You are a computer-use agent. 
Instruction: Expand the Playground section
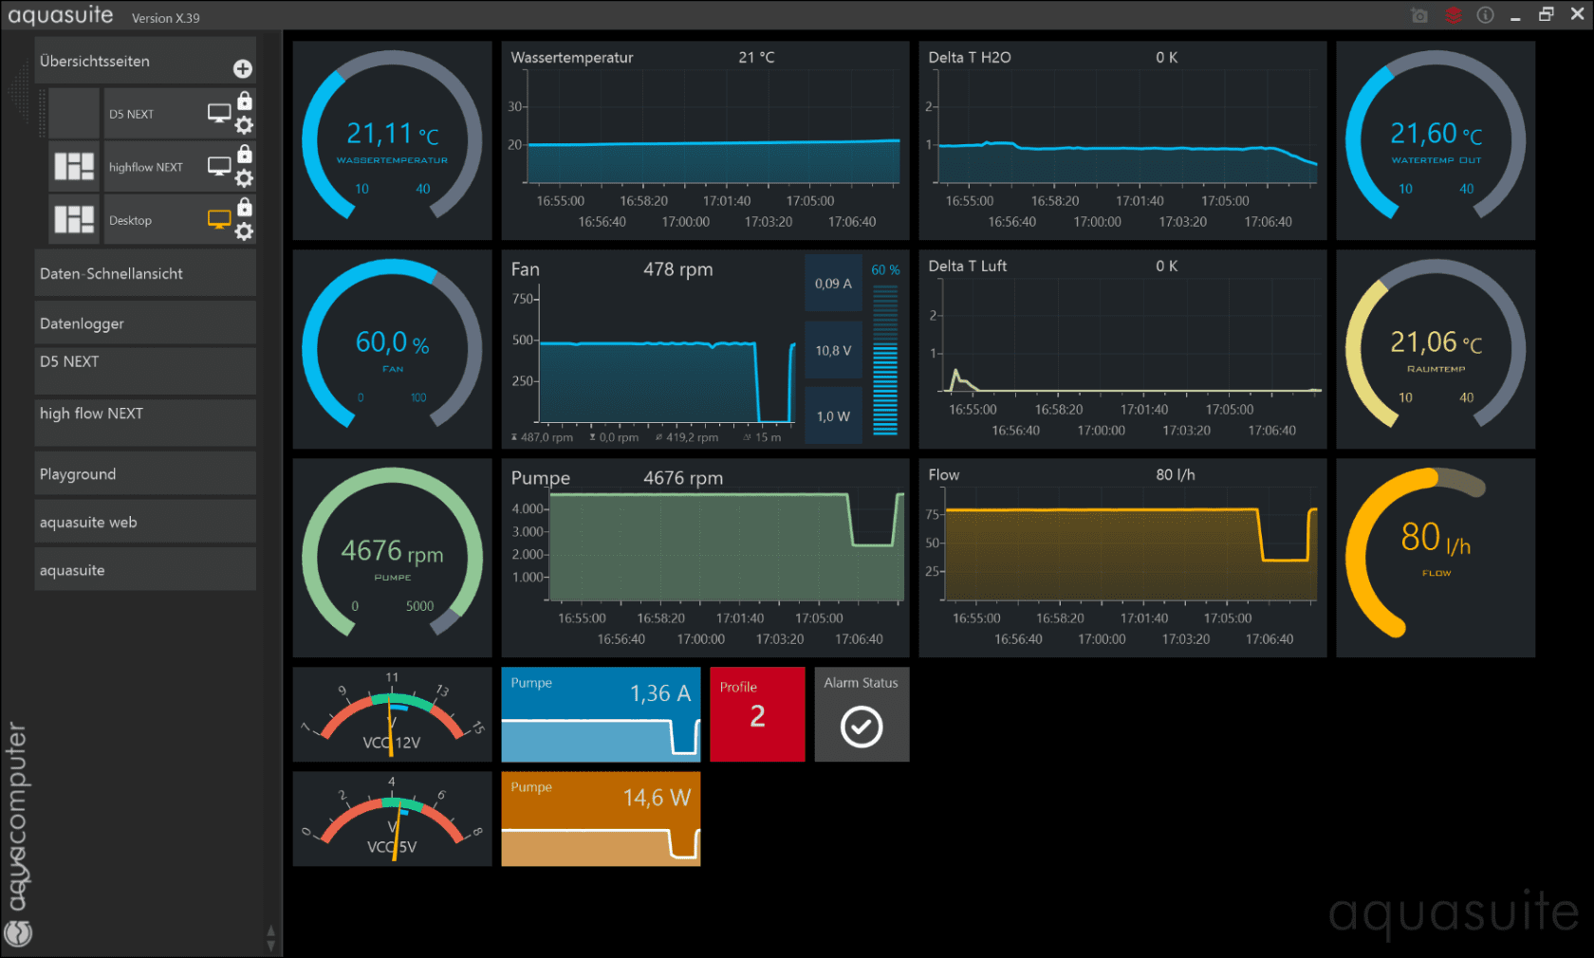tap(145, 473)
